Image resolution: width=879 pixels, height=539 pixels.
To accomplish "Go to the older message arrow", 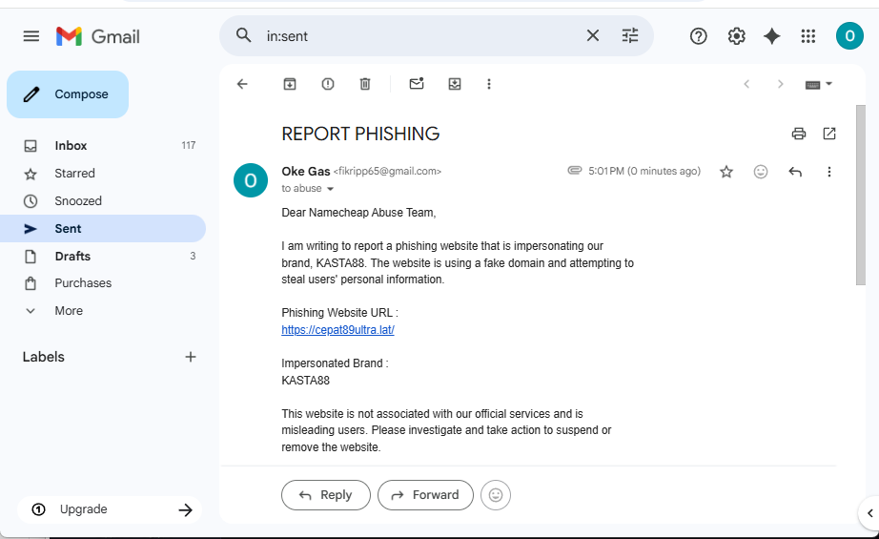I will coord(781,84).
